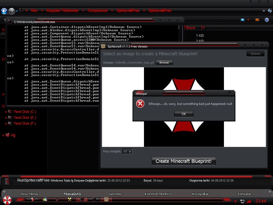The height and width of the screenshot is (205, 273).
Task: Click the Umbrella_Corporation_logo.gif file name label
Action: tap(134, 62)
